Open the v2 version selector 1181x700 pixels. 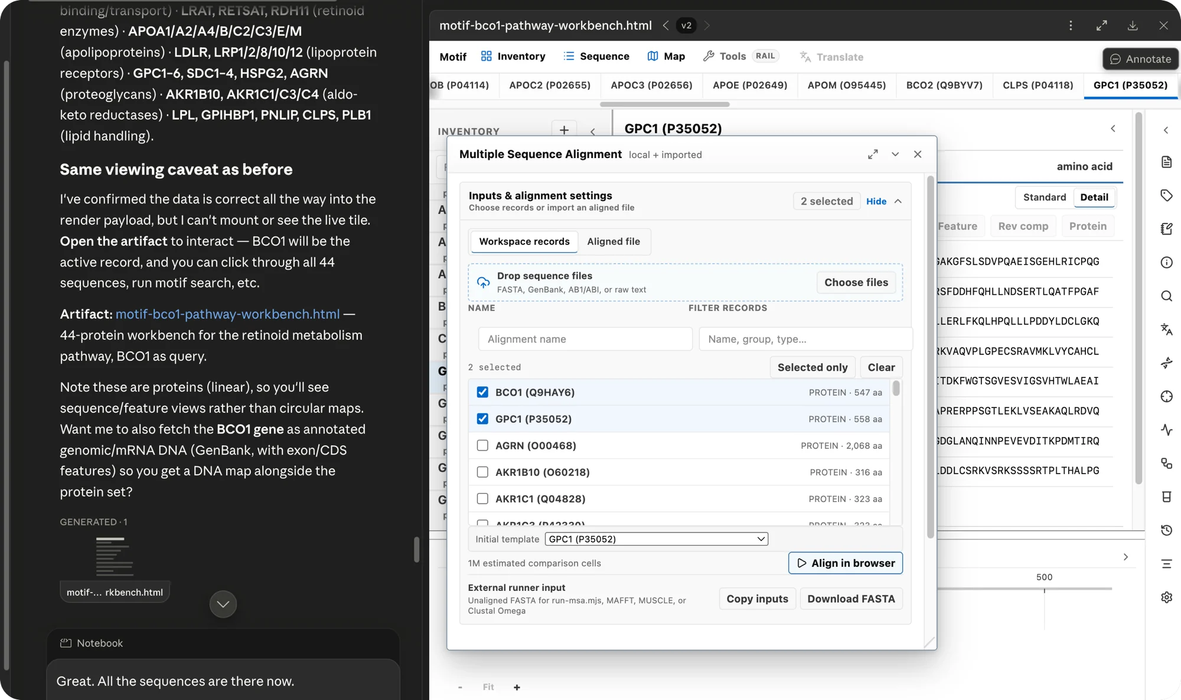click(686, 25)
